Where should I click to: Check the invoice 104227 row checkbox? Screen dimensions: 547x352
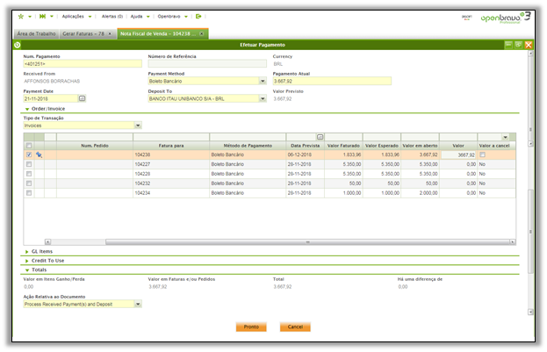(x=29, y=164)
